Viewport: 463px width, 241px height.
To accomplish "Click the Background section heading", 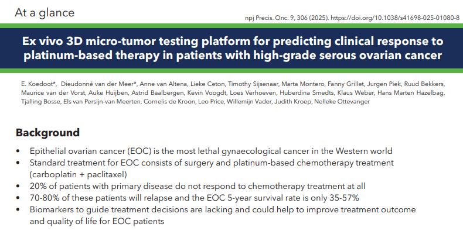I will point(47,133).
